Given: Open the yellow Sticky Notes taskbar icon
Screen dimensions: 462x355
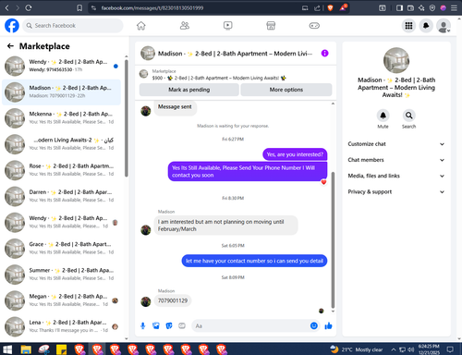Looking at the screenshot, I should click(61, 349).
